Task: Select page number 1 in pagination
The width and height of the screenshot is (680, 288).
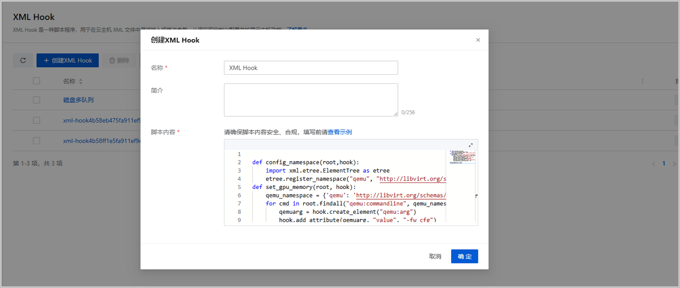Action: [x=664, y=164]
